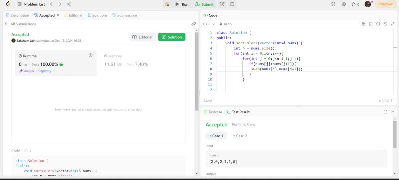Image resolution: width=399 pixels, height=180 pixels.
Task: Click Analyze Complexity link
Action: coord(35,71)
